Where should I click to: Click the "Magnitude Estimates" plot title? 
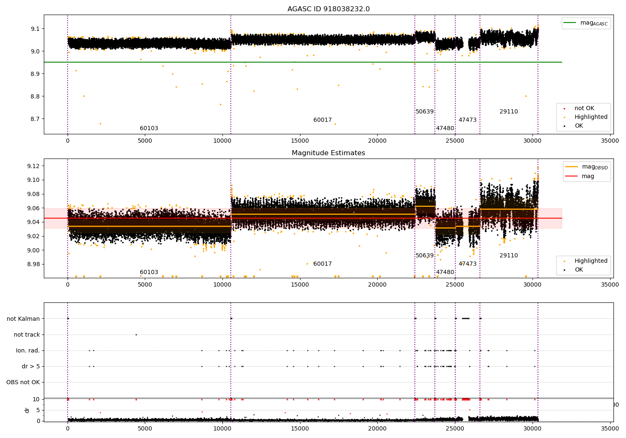(328, 153)
